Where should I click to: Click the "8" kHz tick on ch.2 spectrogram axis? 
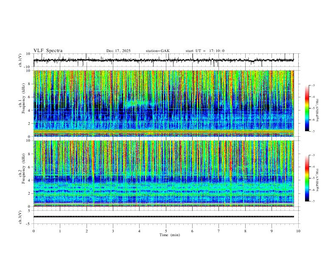(x=30, y=154)
